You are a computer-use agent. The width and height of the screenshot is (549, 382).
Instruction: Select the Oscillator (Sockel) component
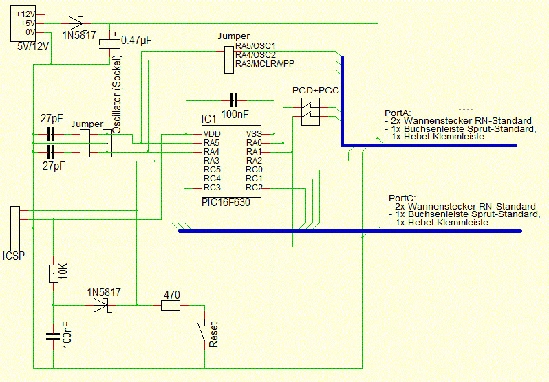pos(107,144)
